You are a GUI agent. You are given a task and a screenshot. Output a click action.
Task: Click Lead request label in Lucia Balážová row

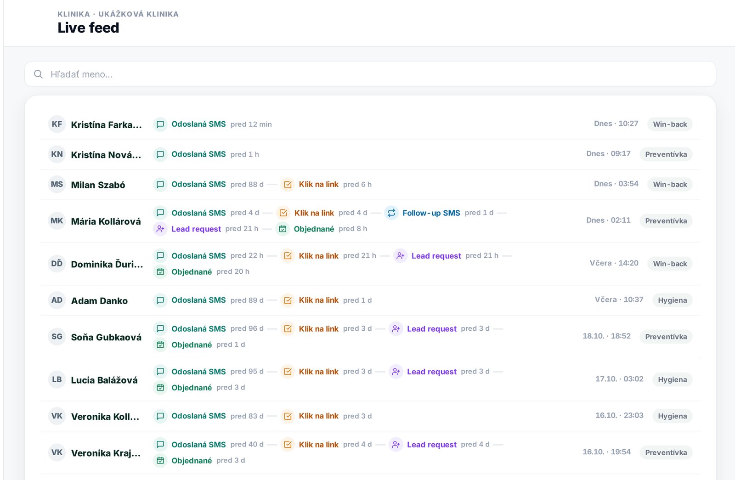coord(431,372)
